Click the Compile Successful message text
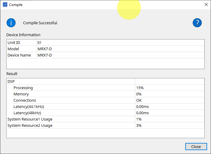The image size is (211, 154). [40, 23]
